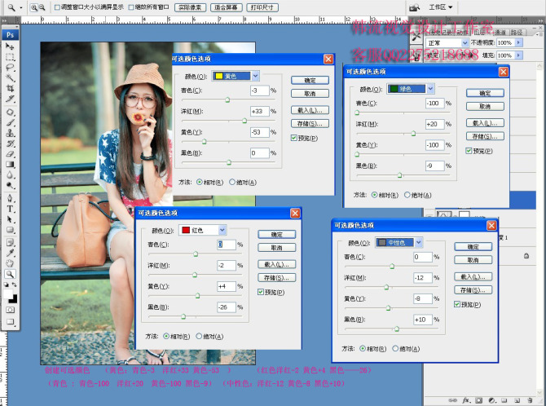
Task: Select the Crop tool
Action: 10,88
